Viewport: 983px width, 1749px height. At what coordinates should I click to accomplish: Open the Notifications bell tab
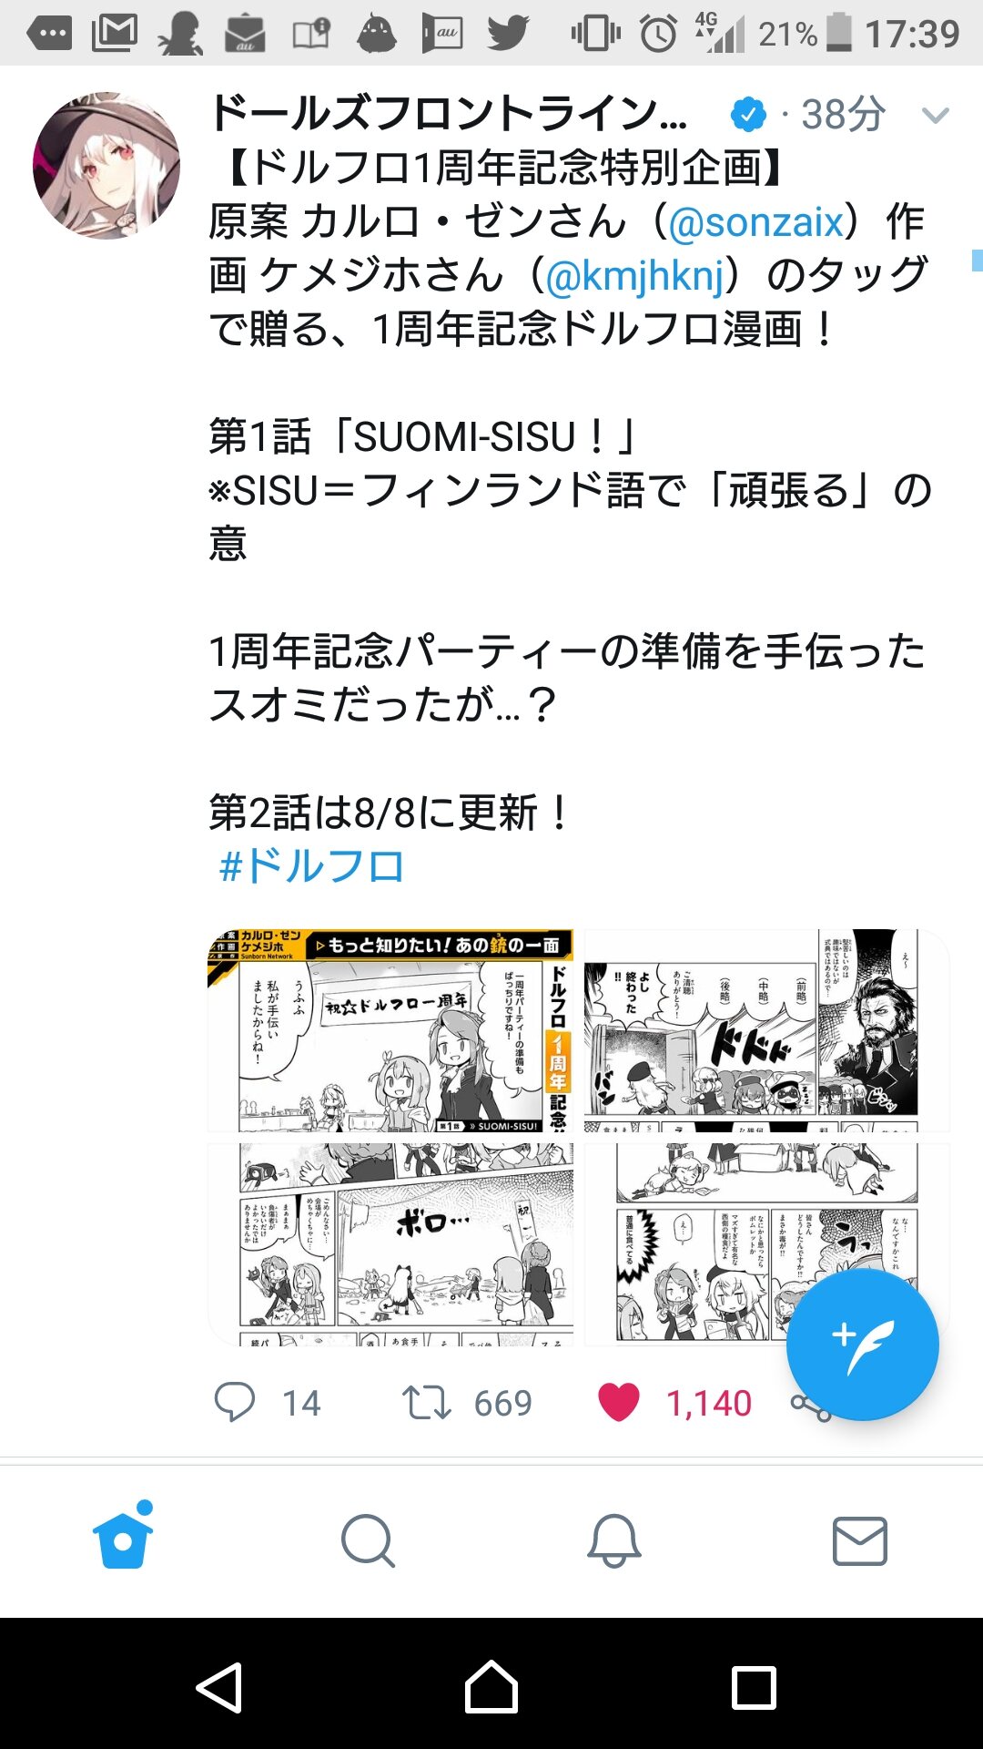coord(614,1541)
